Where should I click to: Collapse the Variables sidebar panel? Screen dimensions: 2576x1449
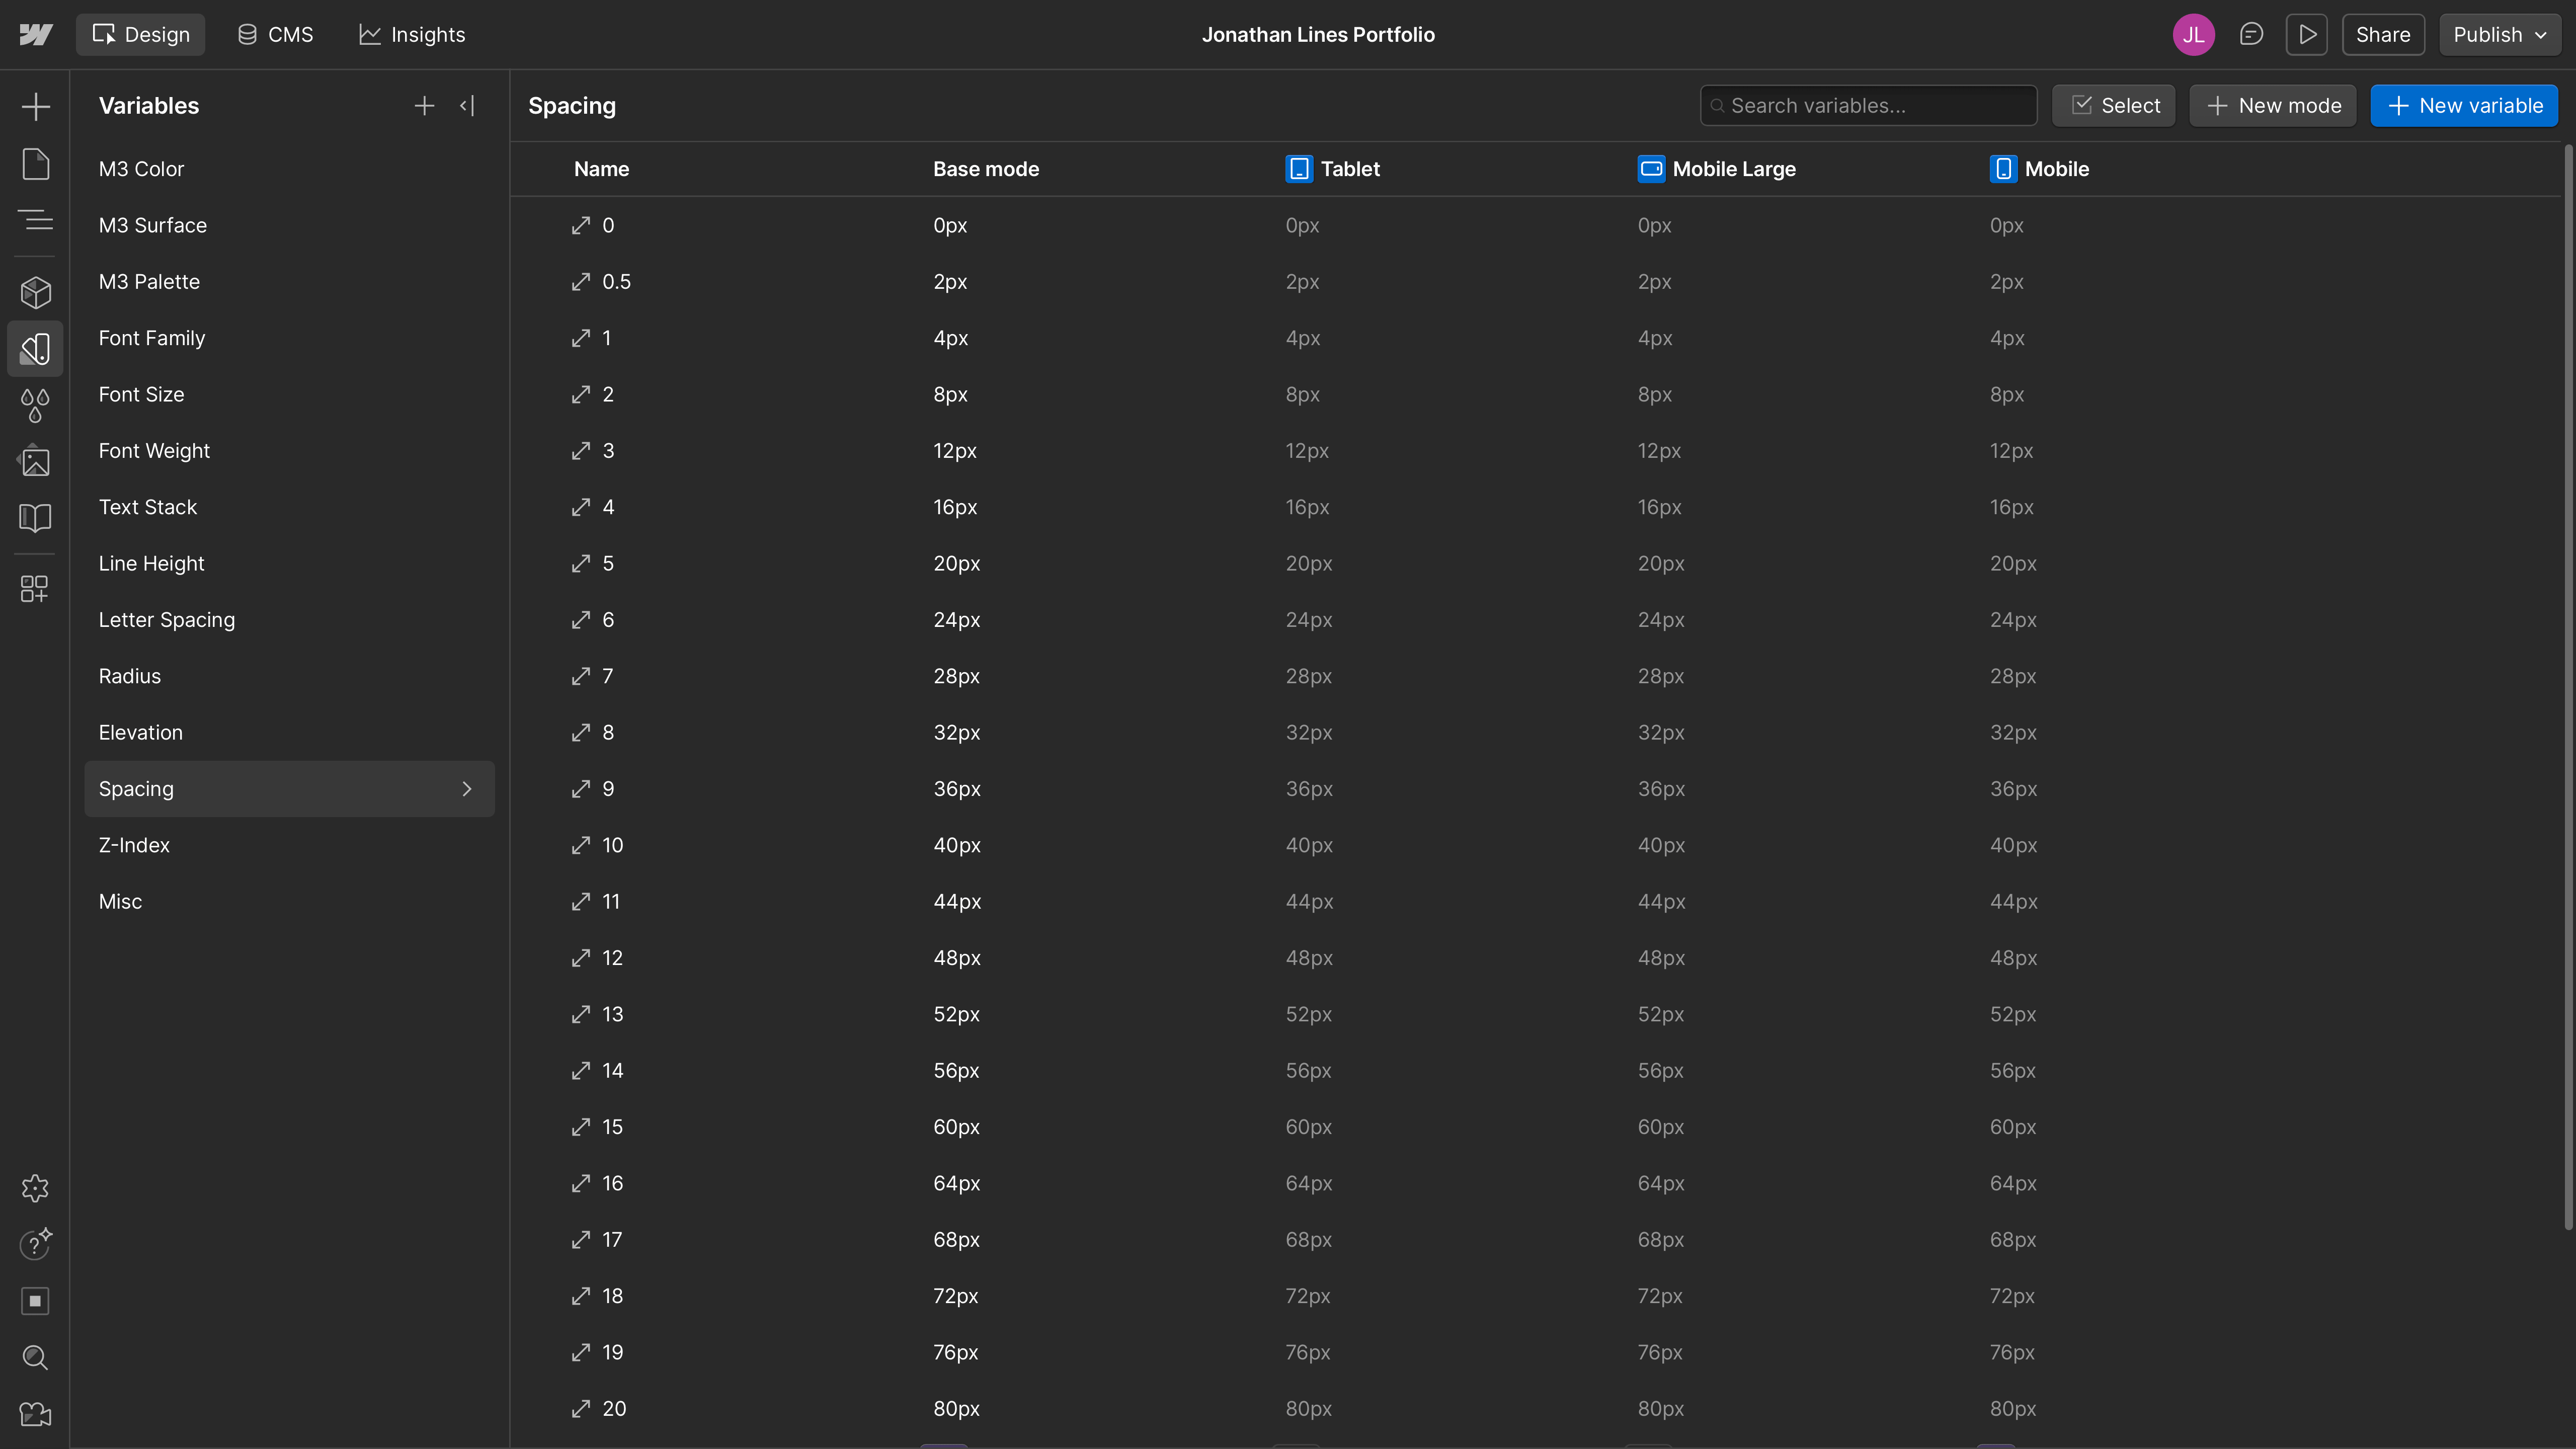pyautogui.click(x=467, y=106)
